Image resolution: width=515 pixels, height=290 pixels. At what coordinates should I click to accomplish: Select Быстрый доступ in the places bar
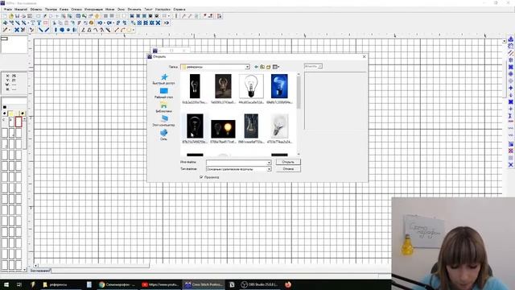[163, 79]
